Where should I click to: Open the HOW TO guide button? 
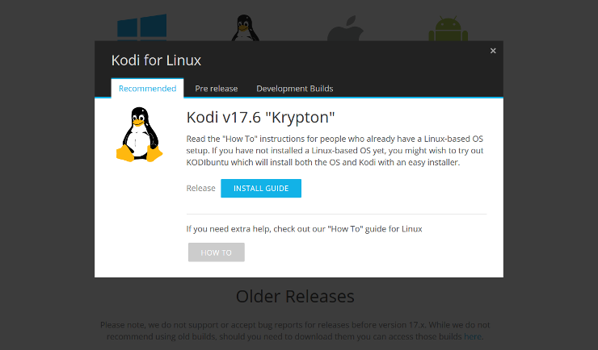pos(217,252)
